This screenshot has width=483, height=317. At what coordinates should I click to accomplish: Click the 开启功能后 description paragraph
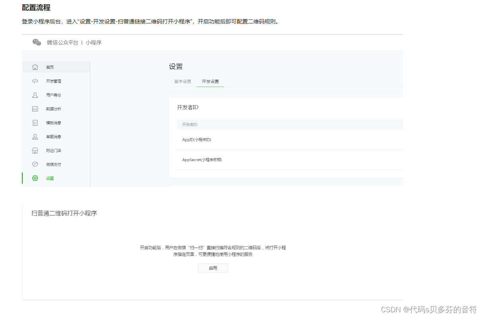tap(213, 251)
